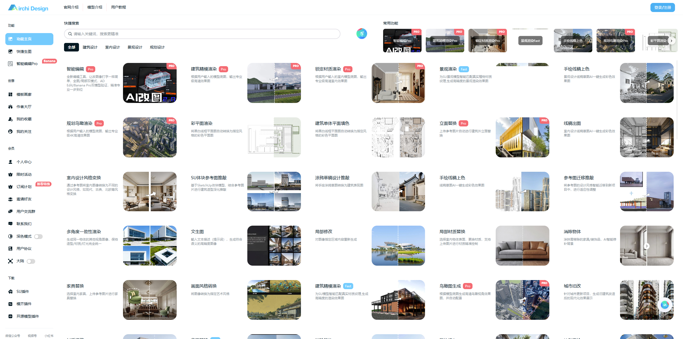Open 个人中心 user icon

pyautogui.click(x=10, y=162)
